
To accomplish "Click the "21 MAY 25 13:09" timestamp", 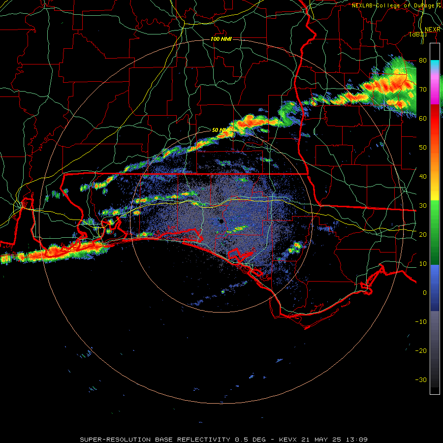I will coord(335,440).
